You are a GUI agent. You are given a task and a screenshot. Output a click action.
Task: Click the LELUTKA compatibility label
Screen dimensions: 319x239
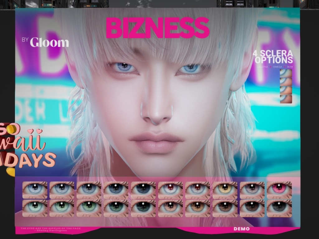click(x=263, y=66)
